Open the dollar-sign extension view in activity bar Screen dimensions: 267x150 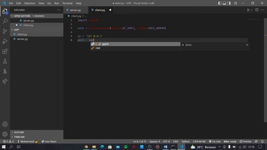click(x=5, y=71)
